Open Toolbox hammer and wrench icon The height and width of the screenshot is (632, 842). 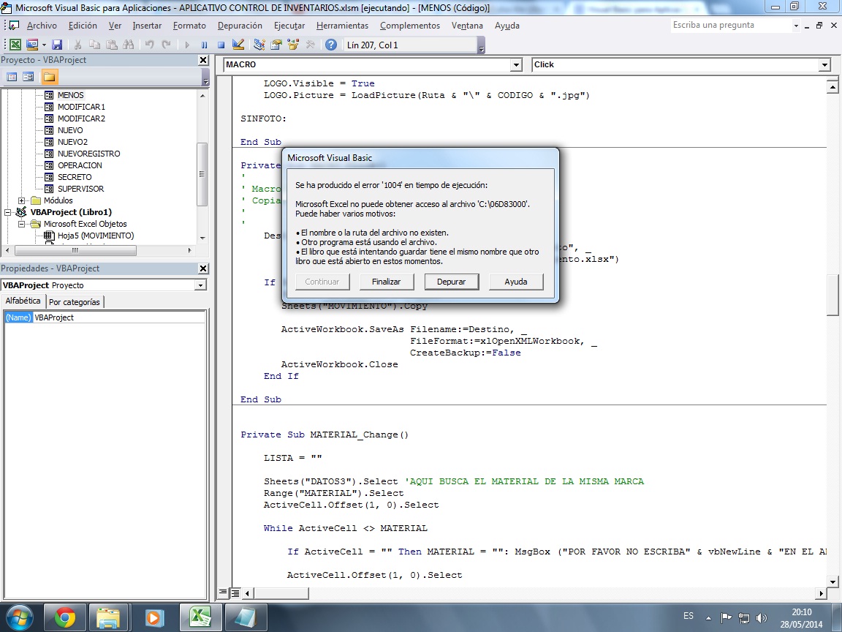pos(310,45)
